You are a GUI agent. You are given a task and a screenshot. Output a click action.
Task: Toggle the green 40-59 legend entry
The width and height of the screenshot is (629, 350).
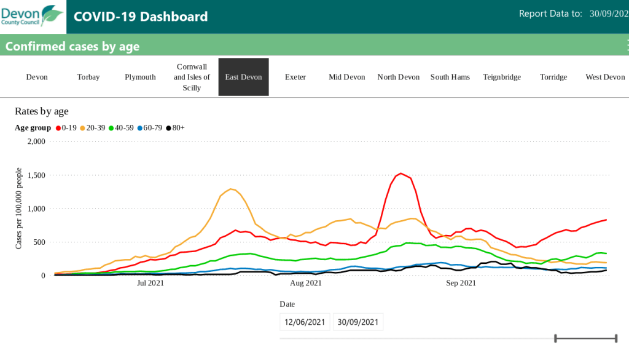coord(122,127)
